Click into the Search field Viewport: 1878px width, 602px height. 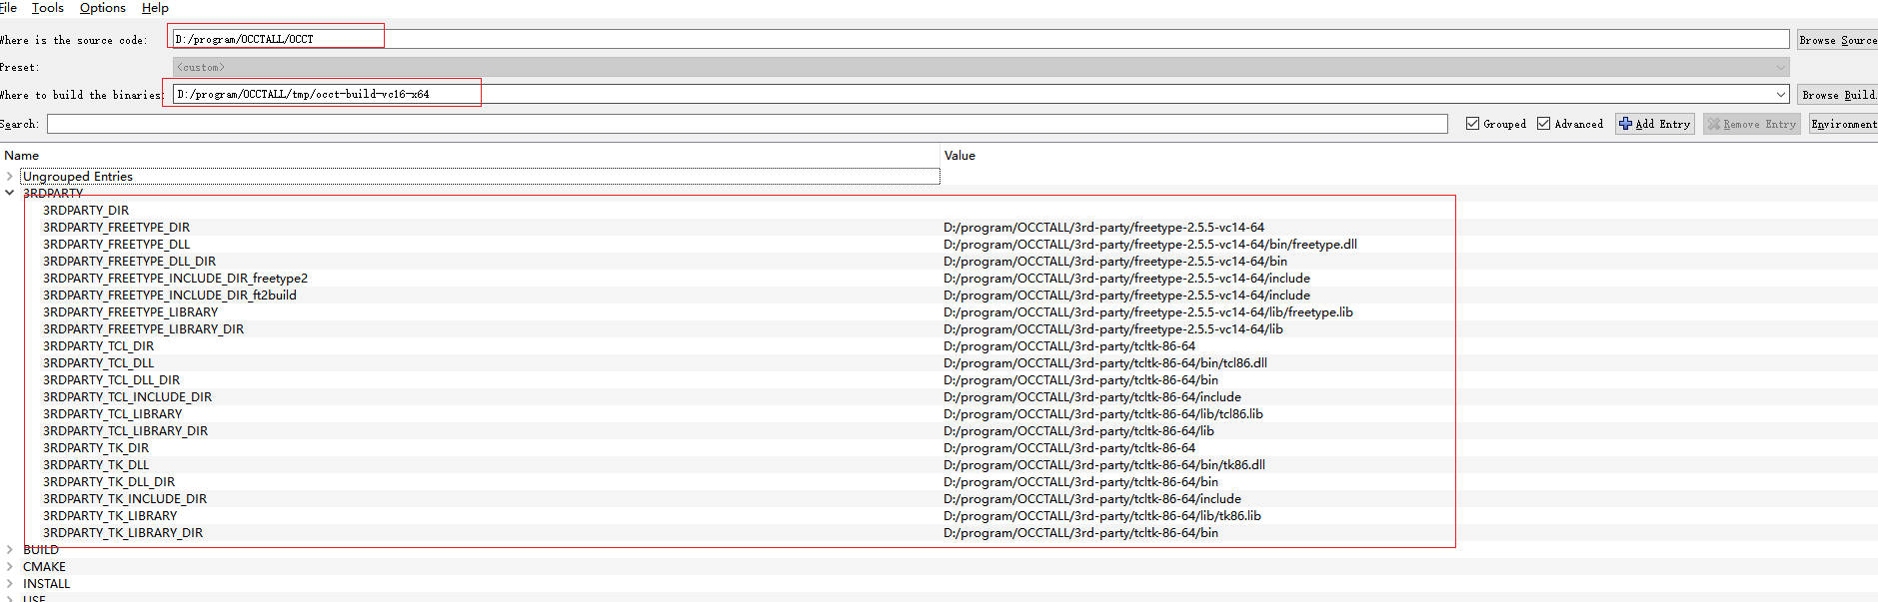click(747, 124)
